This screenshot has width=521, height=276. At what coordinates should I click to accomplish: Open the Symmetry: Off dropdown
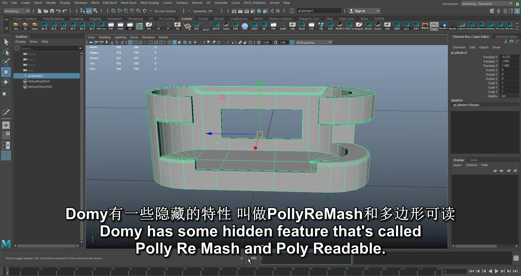(204, 11)
